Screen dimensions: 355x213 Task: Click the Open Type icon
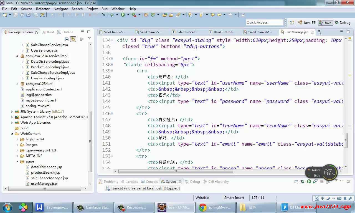(x=165, y=15)
